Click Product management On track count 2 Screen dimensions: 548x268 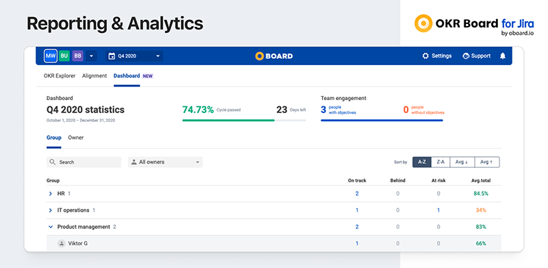point(357,227)
